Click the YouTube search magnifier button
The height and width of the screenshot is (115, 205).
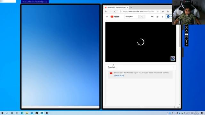pyautogui.click(x=142, y=17)
